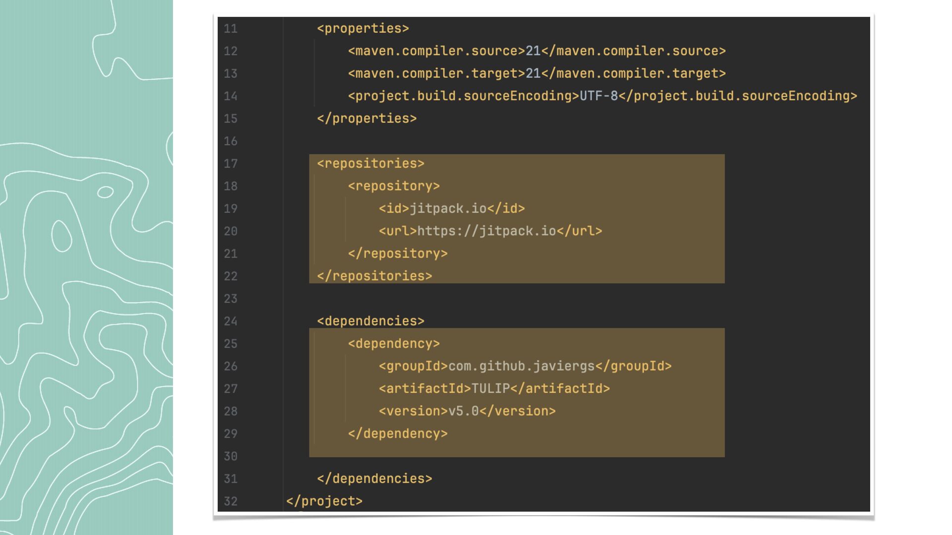Click the opening dependency tag on line 25
The image size is (952, 535).
[394, 344]
